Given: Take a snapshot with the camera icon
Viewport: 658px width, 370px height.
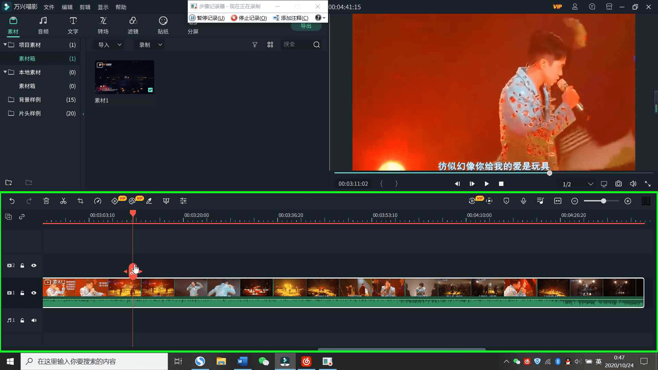Looking at the screenshot, I should click(x=618, y=184).
